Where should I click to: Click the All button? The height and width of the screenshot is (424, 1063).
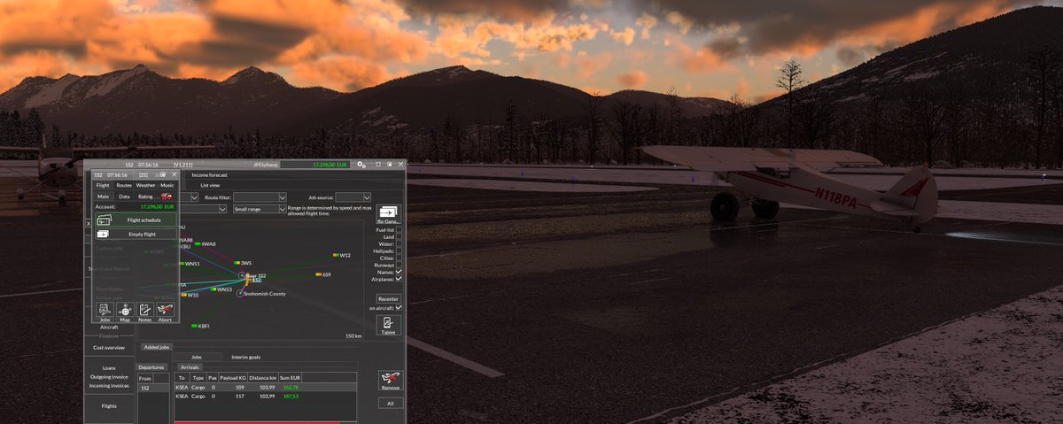pos(391,403)
